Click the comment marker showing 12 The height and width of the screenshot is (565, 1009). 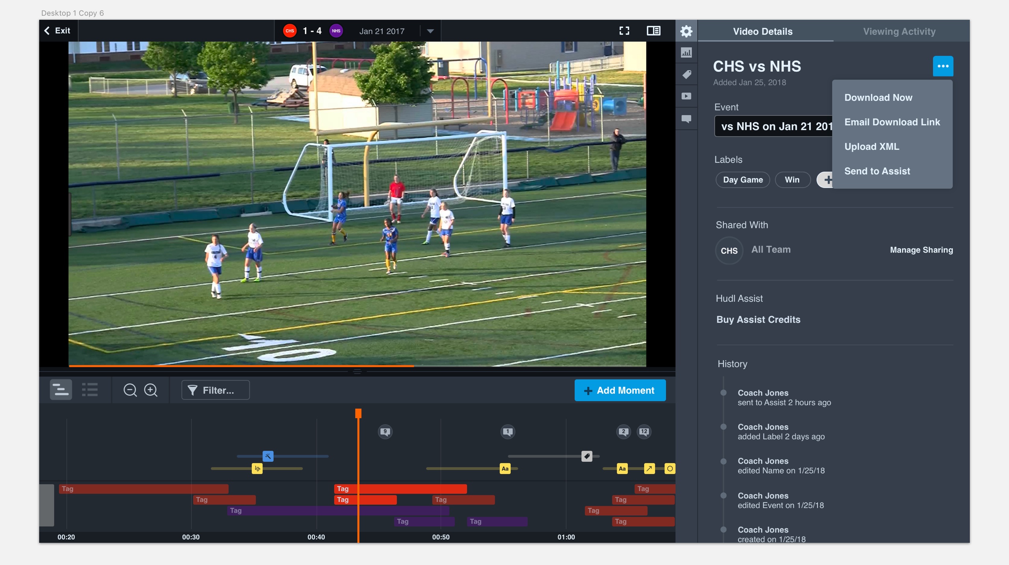pyautogui.click(x=644, y=432)
